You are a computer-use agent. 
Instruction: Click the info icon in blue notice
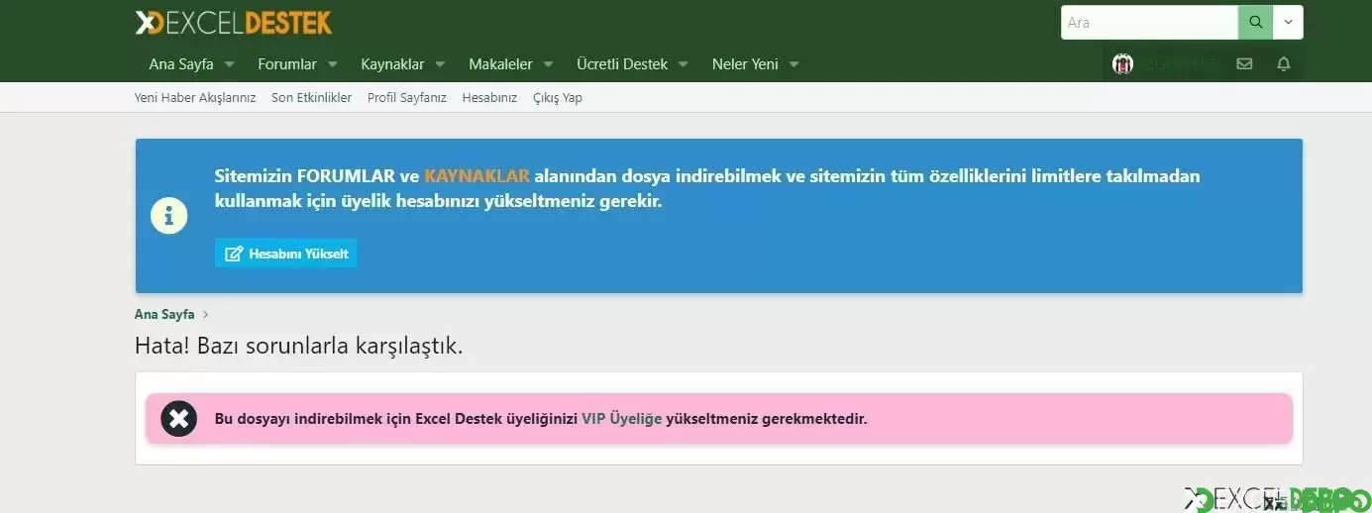(x=169, y=215)
